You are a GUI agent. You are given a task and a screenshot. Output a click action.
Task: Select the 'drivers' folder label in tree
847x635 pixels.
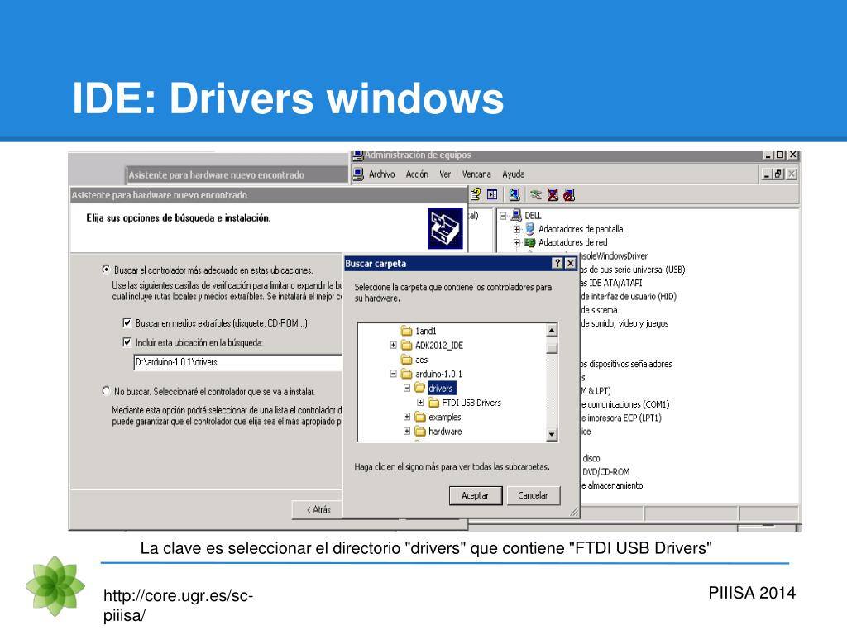click(x=442, y=388)
